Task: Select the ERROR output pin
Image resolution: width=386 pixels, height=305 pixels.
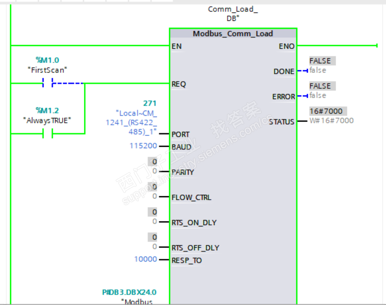Action: point(284,96)
